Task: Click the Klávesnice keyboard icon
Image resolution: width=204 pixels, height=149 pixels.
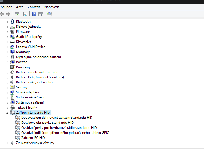Action: (12, 42)
